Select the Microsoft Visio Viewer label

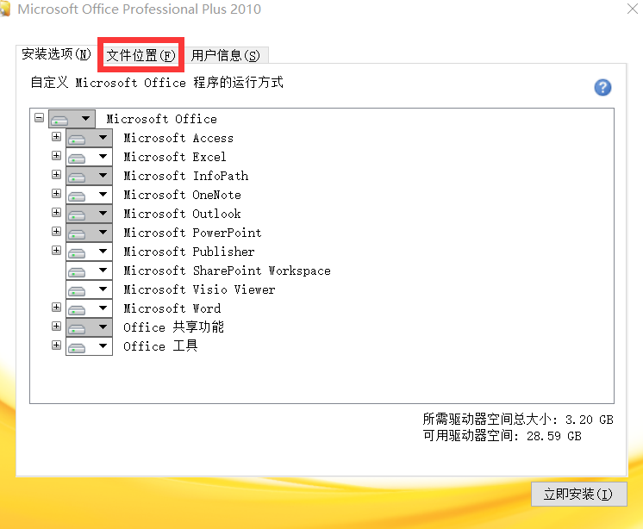click(x=199, y=289)
